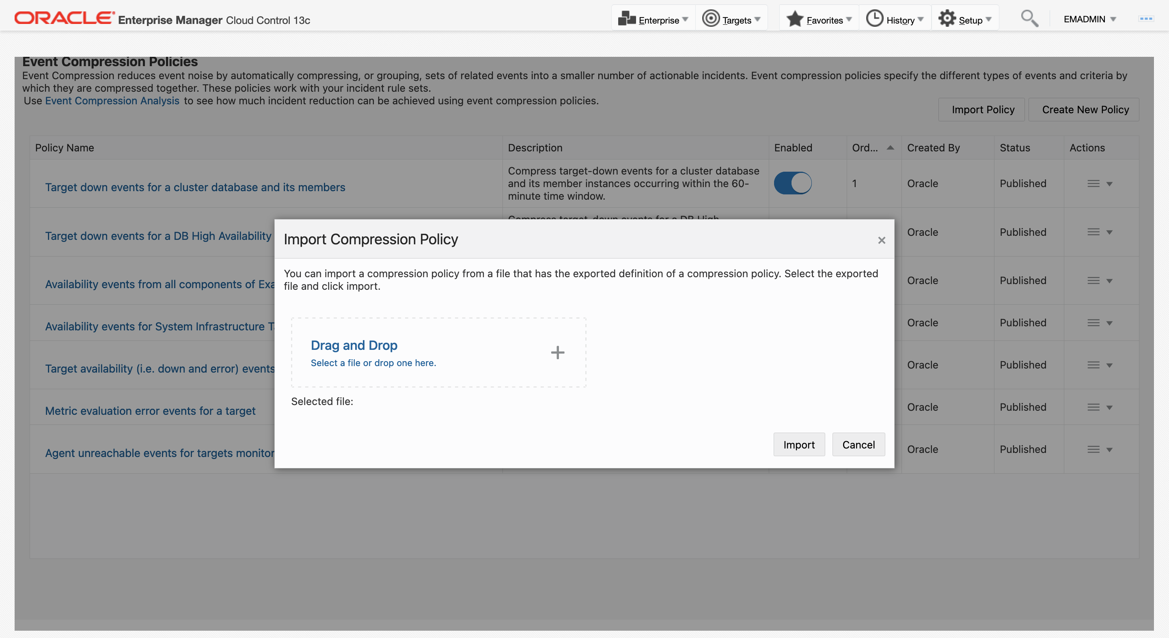
Task: Click the search magnifier icon
Action: pos(1029,19)
